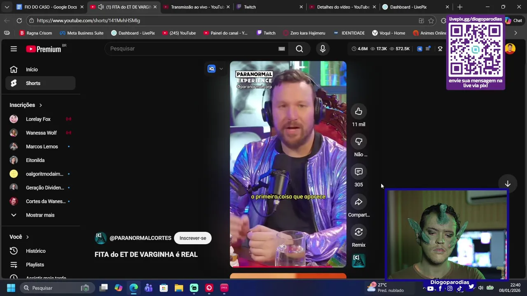Expand Mostrar mais subscriptions
Image resolution: width=527 pixels, height=296 pixels.
(x=40, y=215)
